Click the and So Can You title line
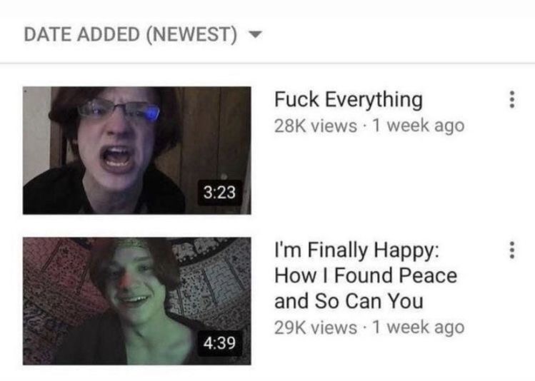 coord(349,301)
